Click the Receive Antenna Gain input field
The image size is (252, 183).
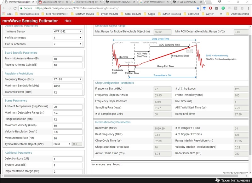[67, 65]
